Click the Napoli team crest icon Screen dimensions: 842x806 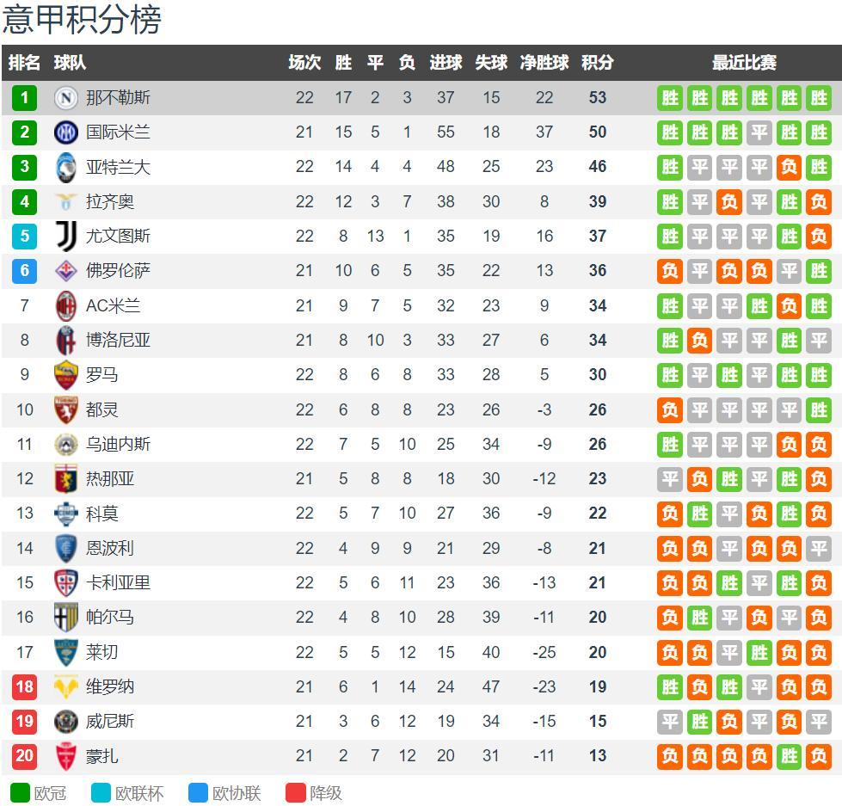66,98
